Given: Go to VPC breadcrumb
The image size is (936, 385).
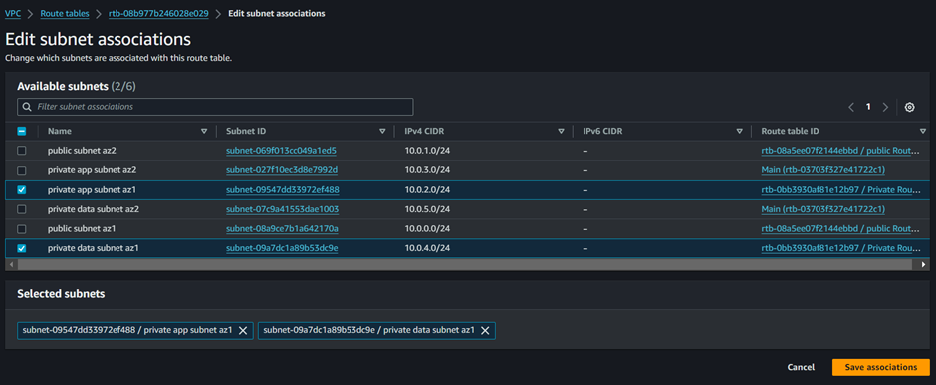Looking at the screenshot, I should (x=12, y=13).
